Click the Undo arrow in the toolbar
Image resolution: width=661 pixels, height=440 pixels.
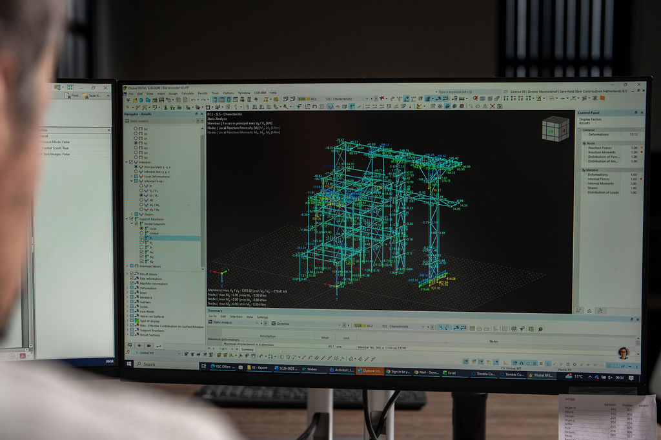coord(193,100)
